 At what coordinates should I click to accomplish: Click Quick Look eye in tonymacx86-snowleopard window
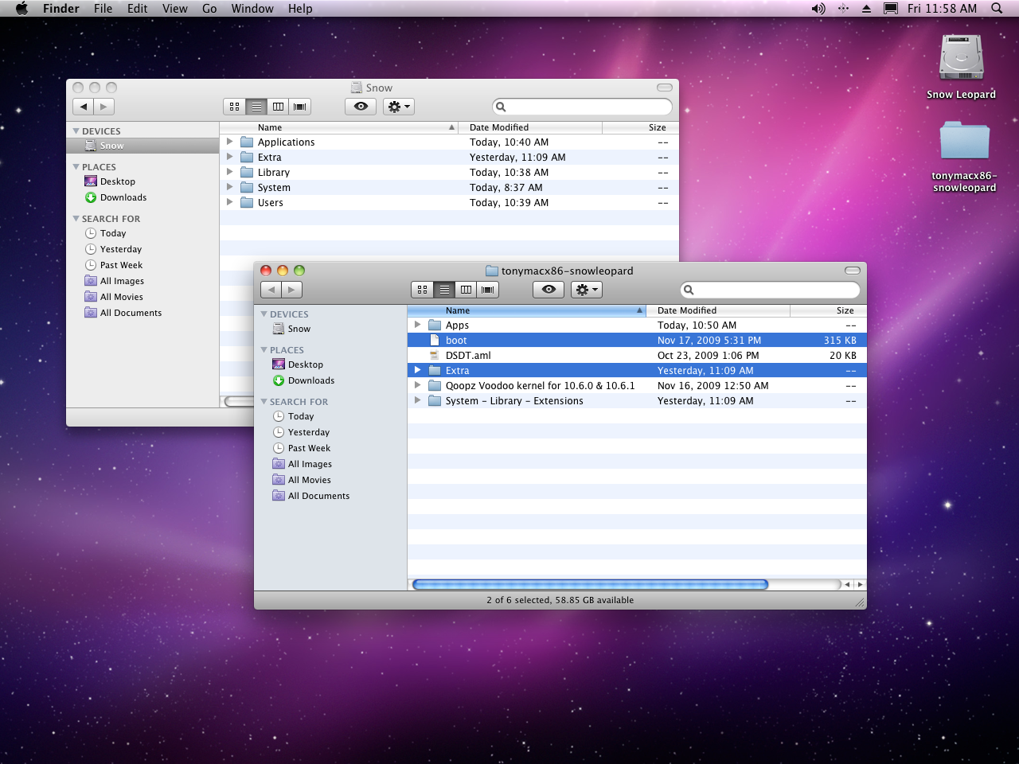[x=549, y=290]
